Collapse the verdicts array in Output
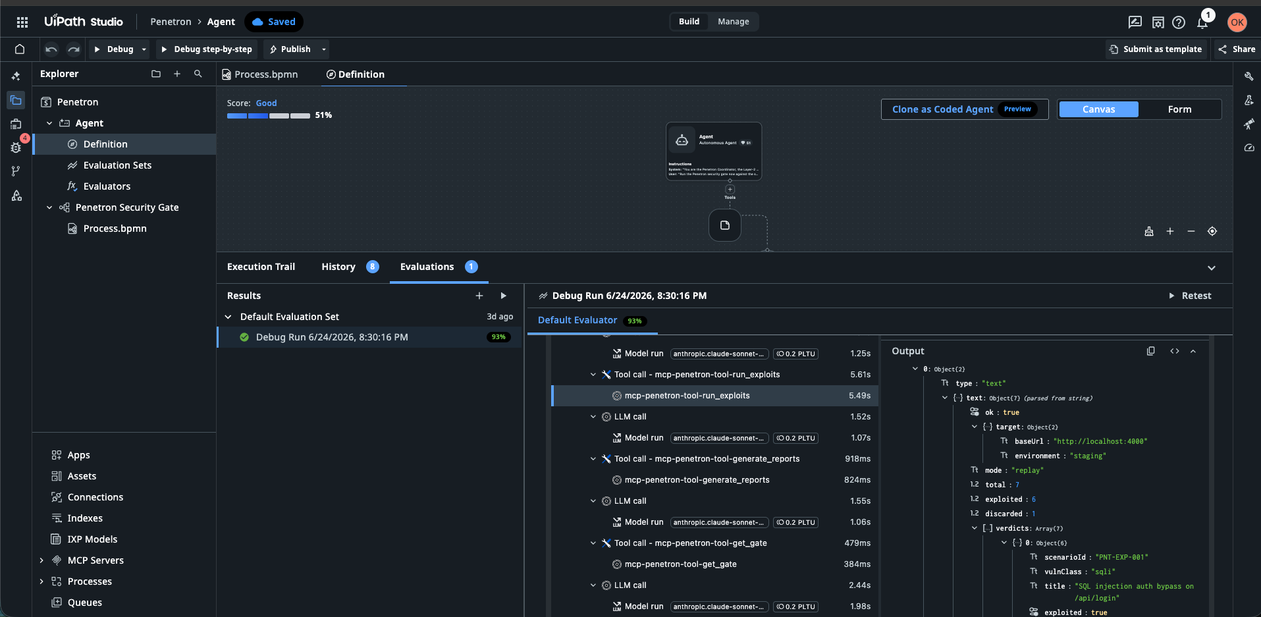Viewport: 1261px width, 617px height. tap(975, 528)
